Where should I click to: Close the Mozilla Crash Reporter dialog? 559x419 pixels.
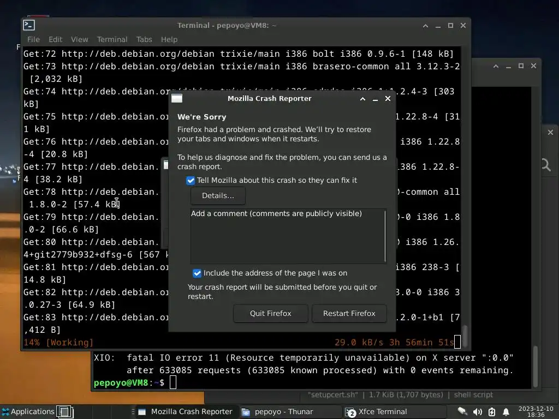coord(388,99)
